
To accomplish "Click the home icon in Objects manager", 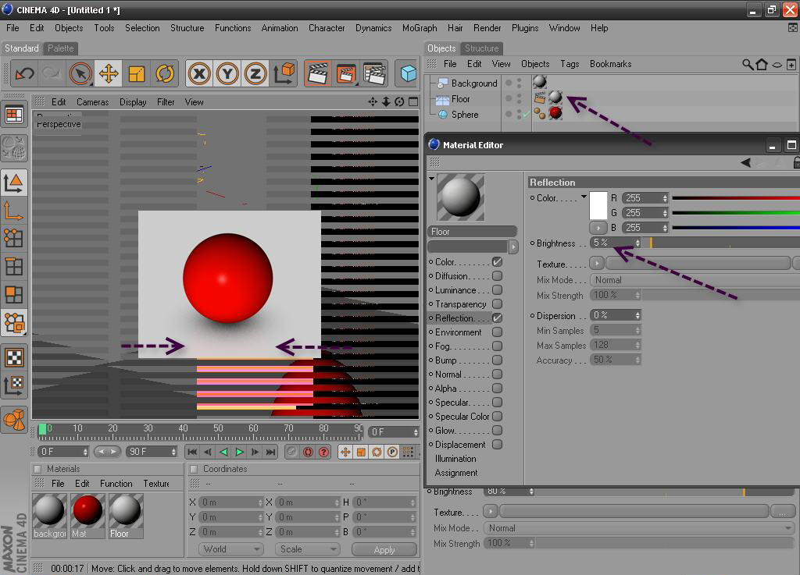I will 762,64.
